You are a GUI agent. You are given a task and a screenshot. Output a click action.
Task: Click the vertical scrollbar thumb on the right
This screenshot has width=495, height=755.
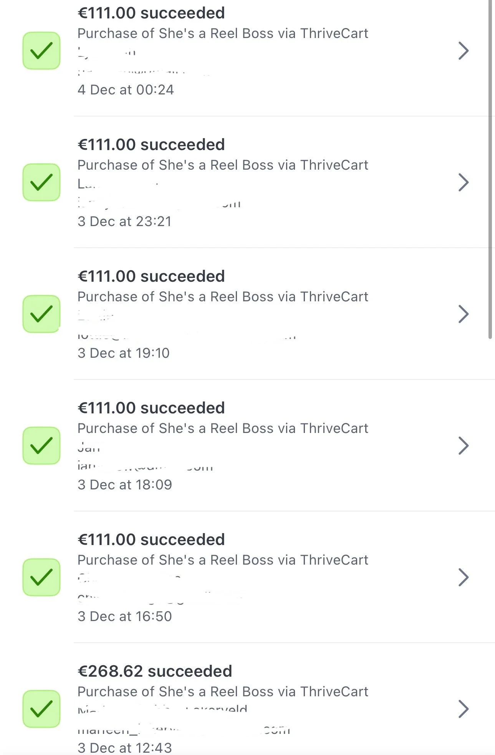tap(490, 169)
